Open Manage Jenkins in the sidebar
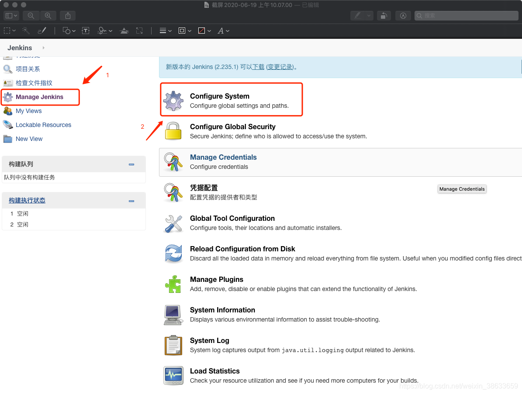This screenshot has height=394, width=522. tap(39, 97)
